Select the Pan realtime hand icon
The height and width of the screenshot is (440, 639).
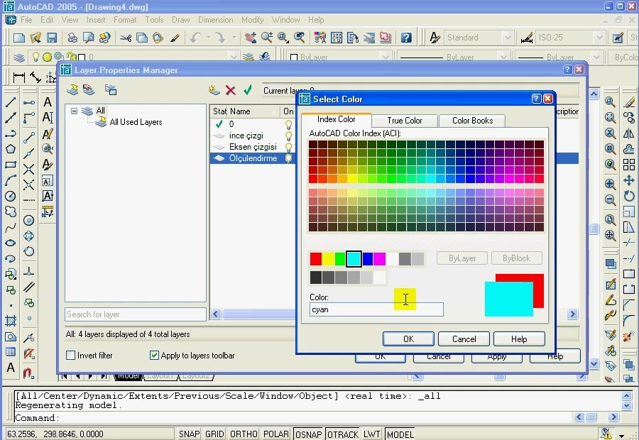tap(251, 38)
